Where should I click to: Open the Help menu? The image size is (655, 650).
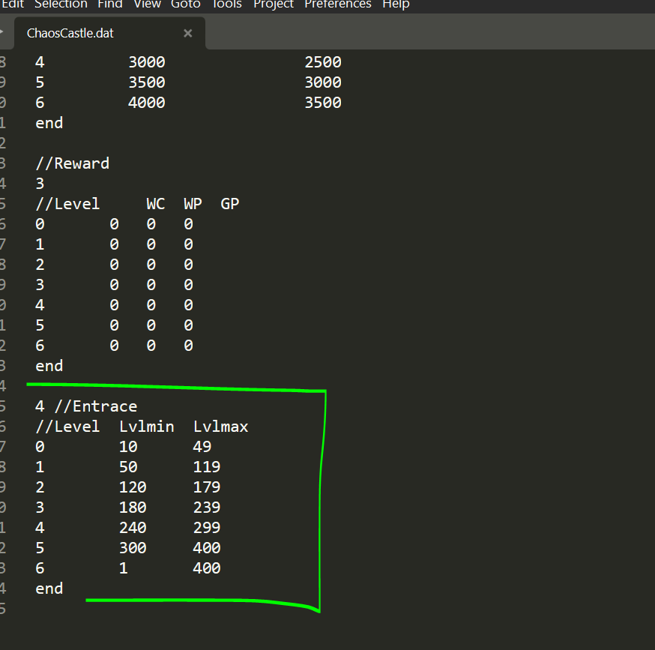[x=396, y=4]
